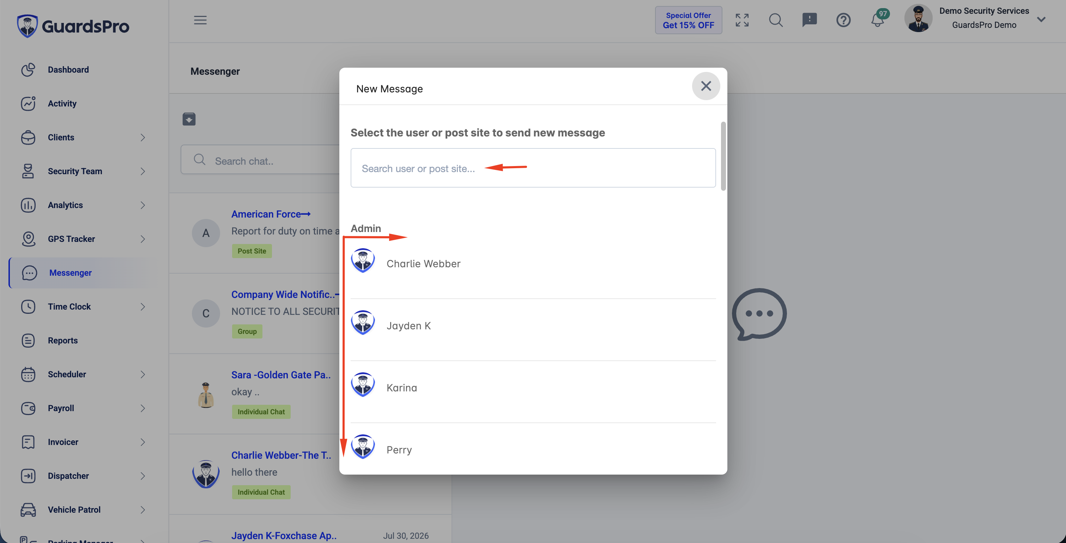Image resolution: width=1066 pixels, height=543 pixels.
Task: Expand the Invoicer submenu chevron
Action: (143, 442)
